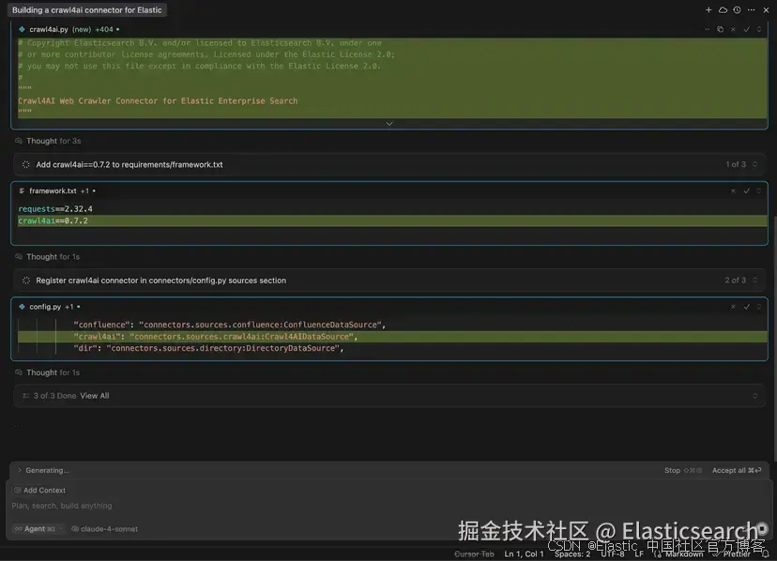Accept config.py change with checkmark
777x561 pixels.
pos(746,307)
